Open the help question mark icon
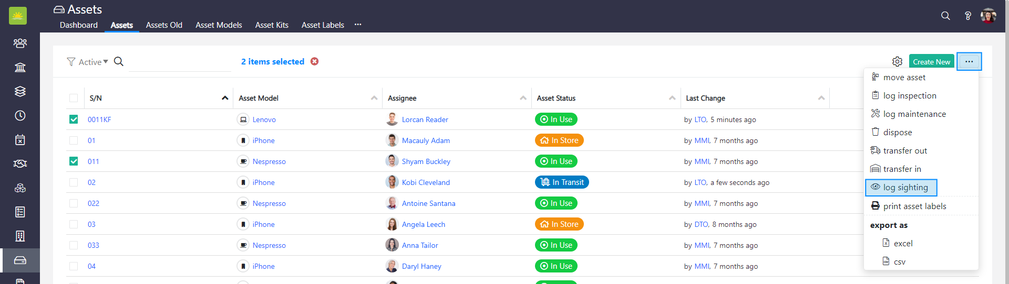This screenshot has width=1009, height=284. pos(967,16)
